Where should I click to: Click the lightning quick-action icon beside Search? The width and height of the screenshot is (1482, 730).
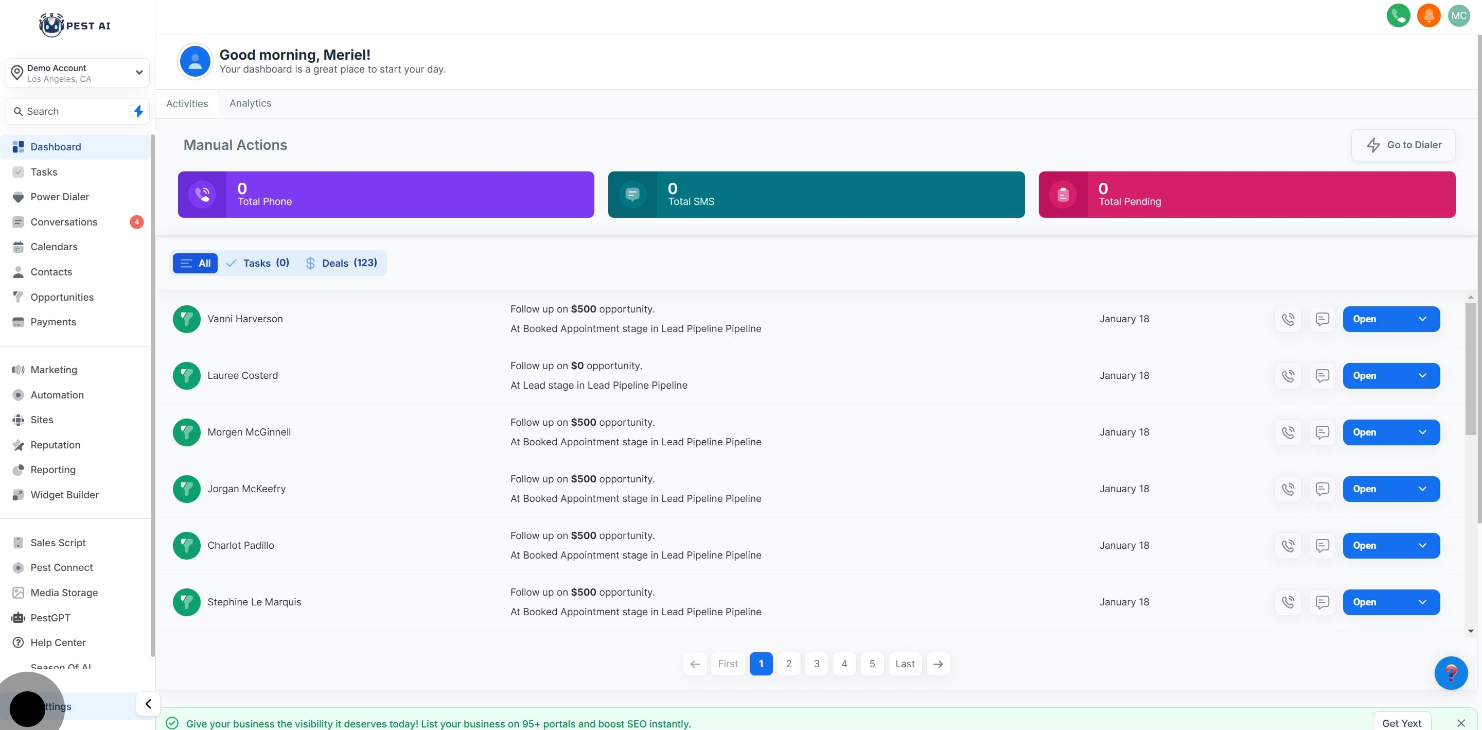click(x=138, y=111)
